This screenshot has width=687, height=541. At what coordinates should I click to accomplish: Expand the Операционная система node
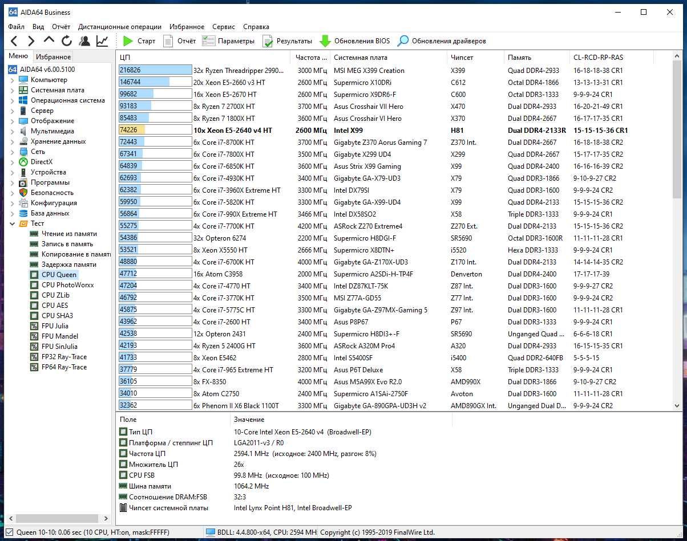click(13, 100)
